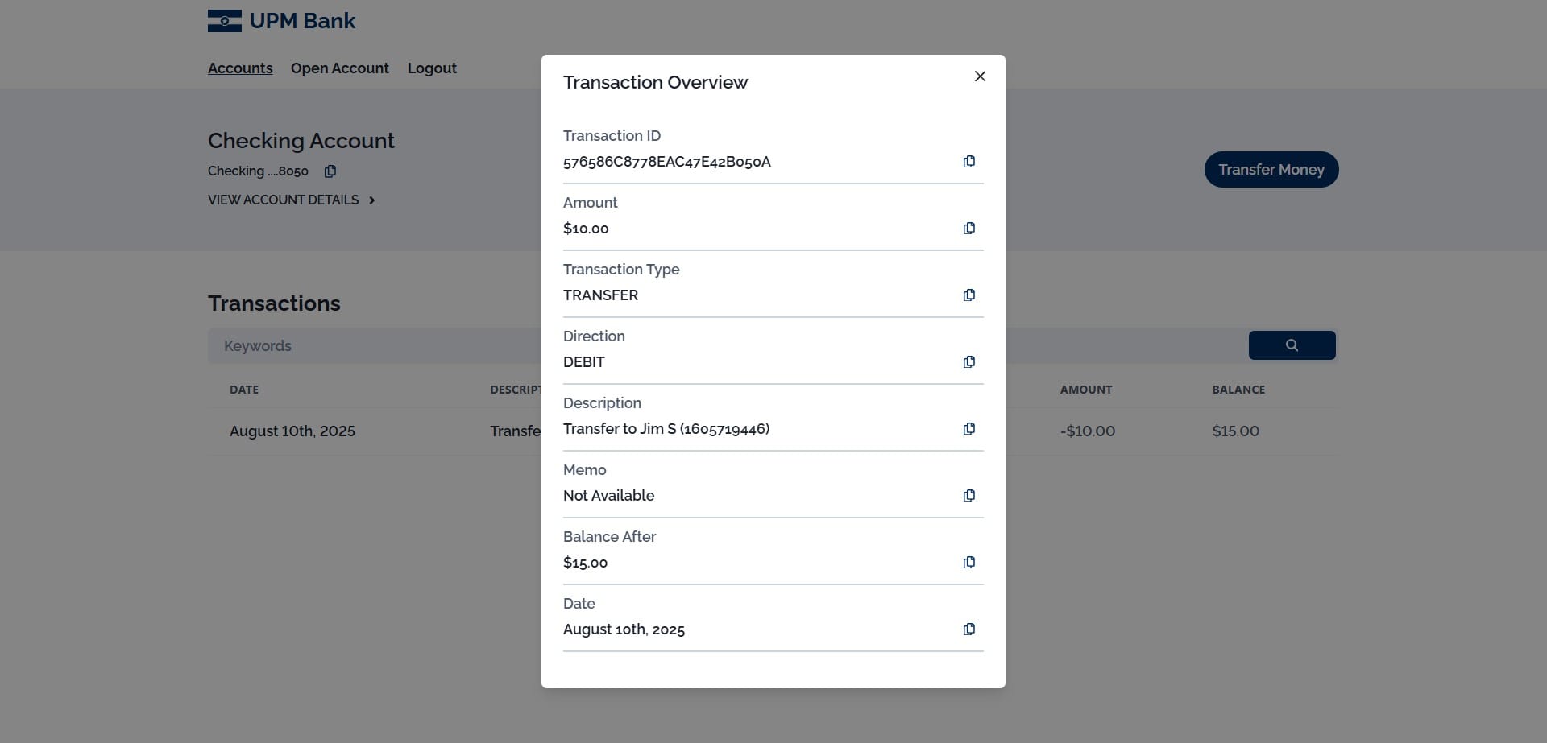1547x743 pixels.
Task: Copy the Memo field value
Action: tap(969, 496)
